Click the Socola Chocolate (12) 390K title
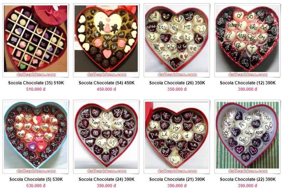 point(248,83)
